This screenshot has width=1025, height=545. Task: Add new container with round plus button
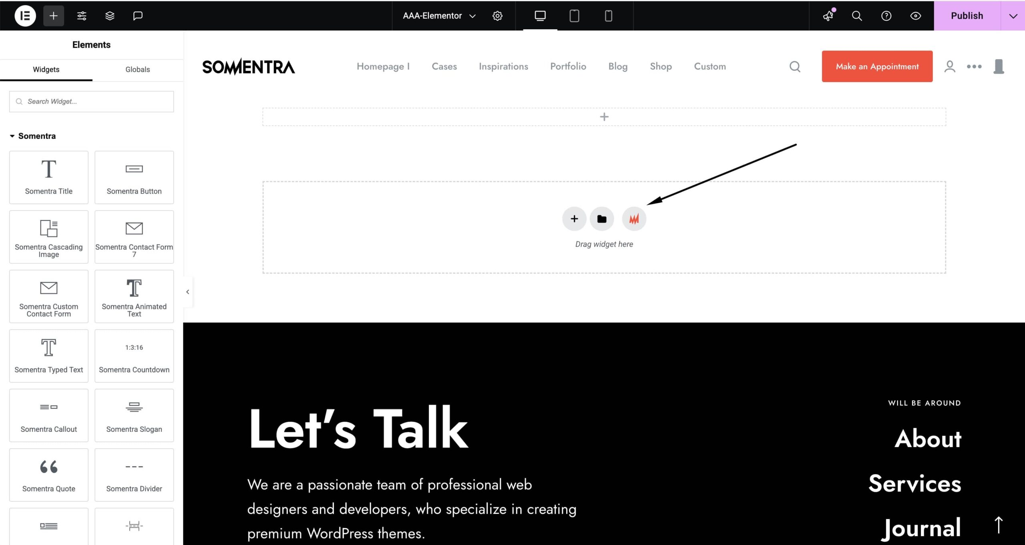574,219
